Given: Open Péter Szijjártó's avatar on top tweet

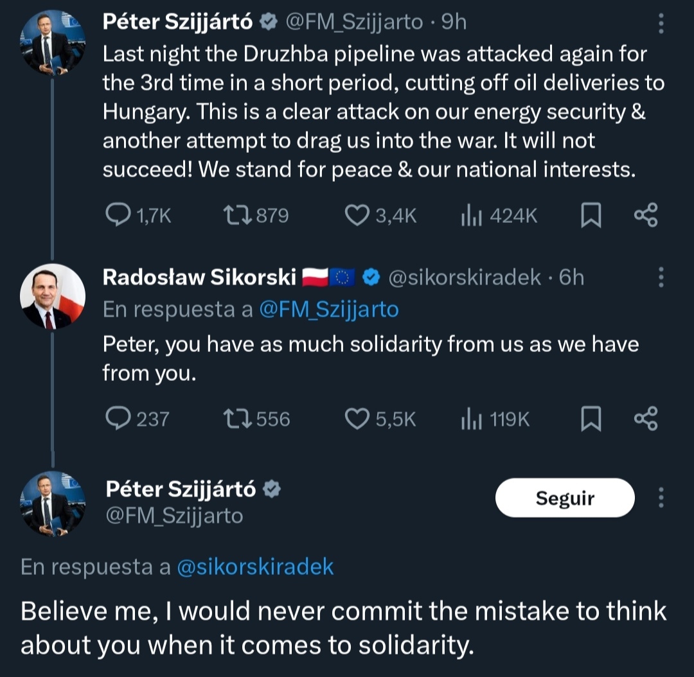Looking at the screenshot, I should [x=52, y=42].
